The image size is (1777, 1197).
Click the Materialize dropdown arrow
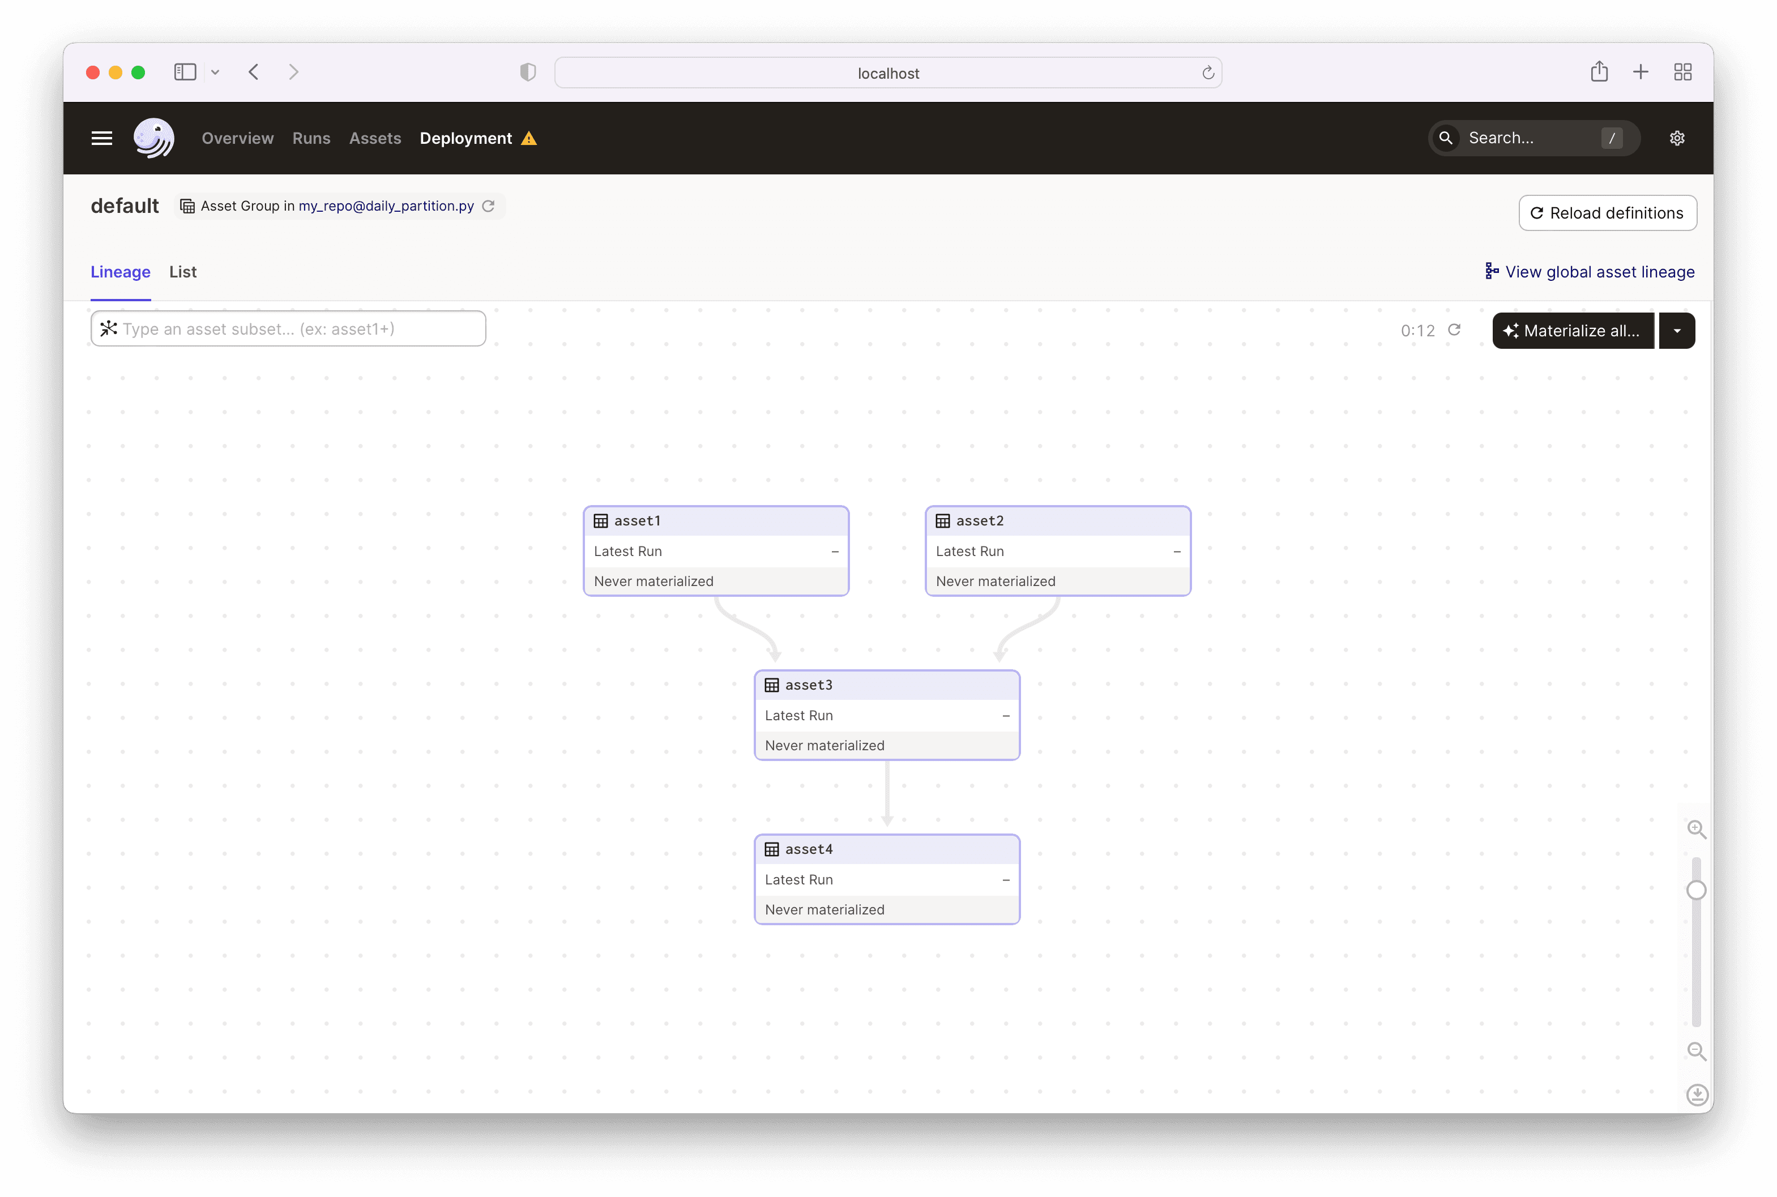click(x=1677, y=330)
